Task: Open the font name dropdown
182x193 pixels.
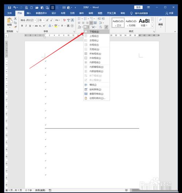Action: [x=35, y=20]
